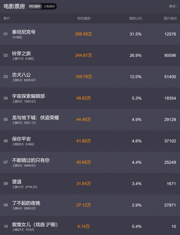The width and height of the screenshot is (180, 235).
Task: Open the movie 铃芽之旅
Action: click(x=21, y=53)
